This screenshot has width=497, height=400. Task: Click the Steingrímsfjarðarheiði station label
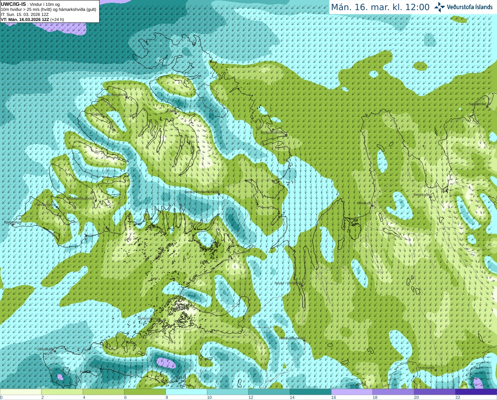201,192
